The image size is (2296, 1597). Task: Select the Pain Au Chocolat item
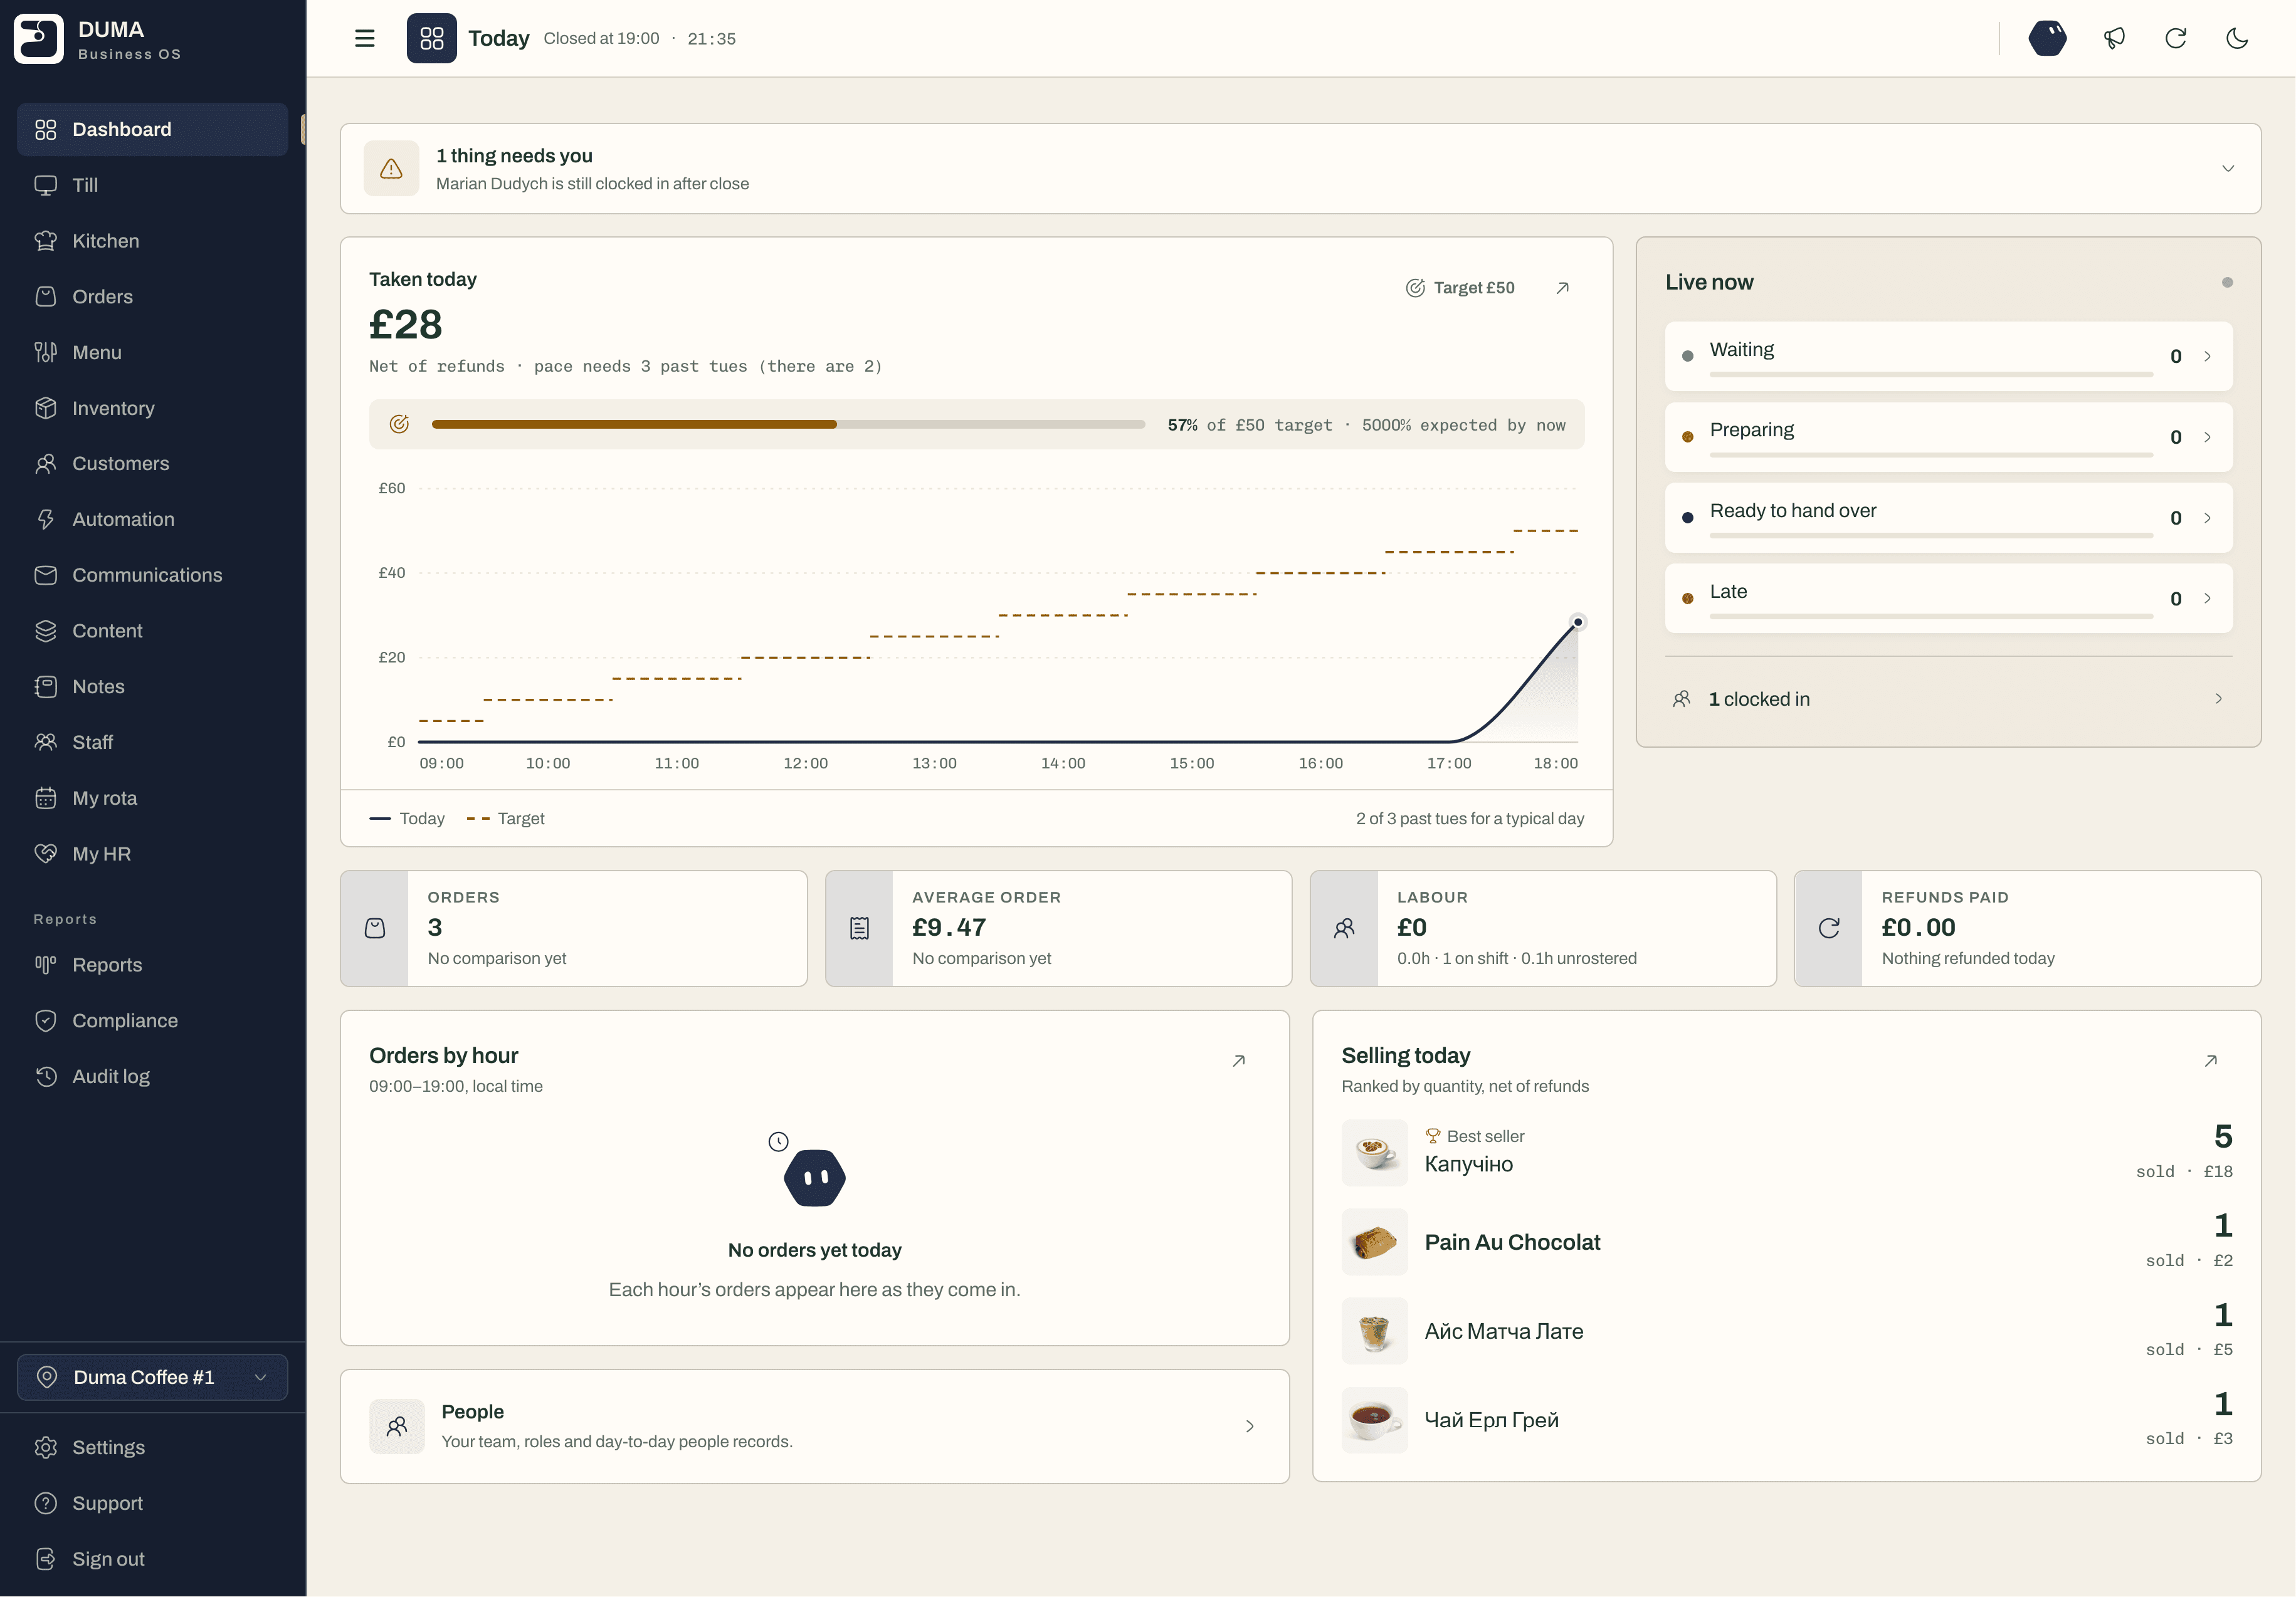[x=1786, y=1242]
